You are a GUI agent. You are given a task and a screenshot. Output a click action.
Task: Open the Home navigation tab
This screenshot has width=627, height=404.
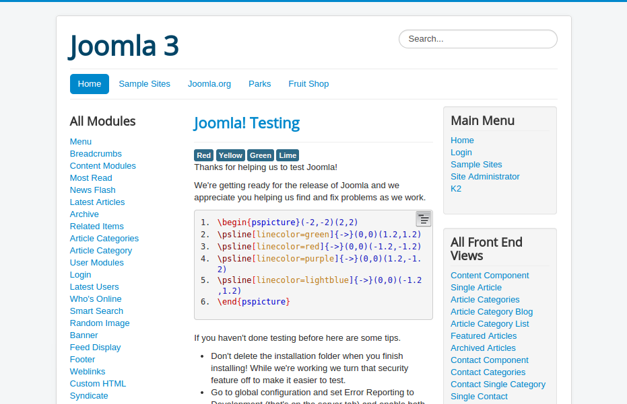(90, 84)
